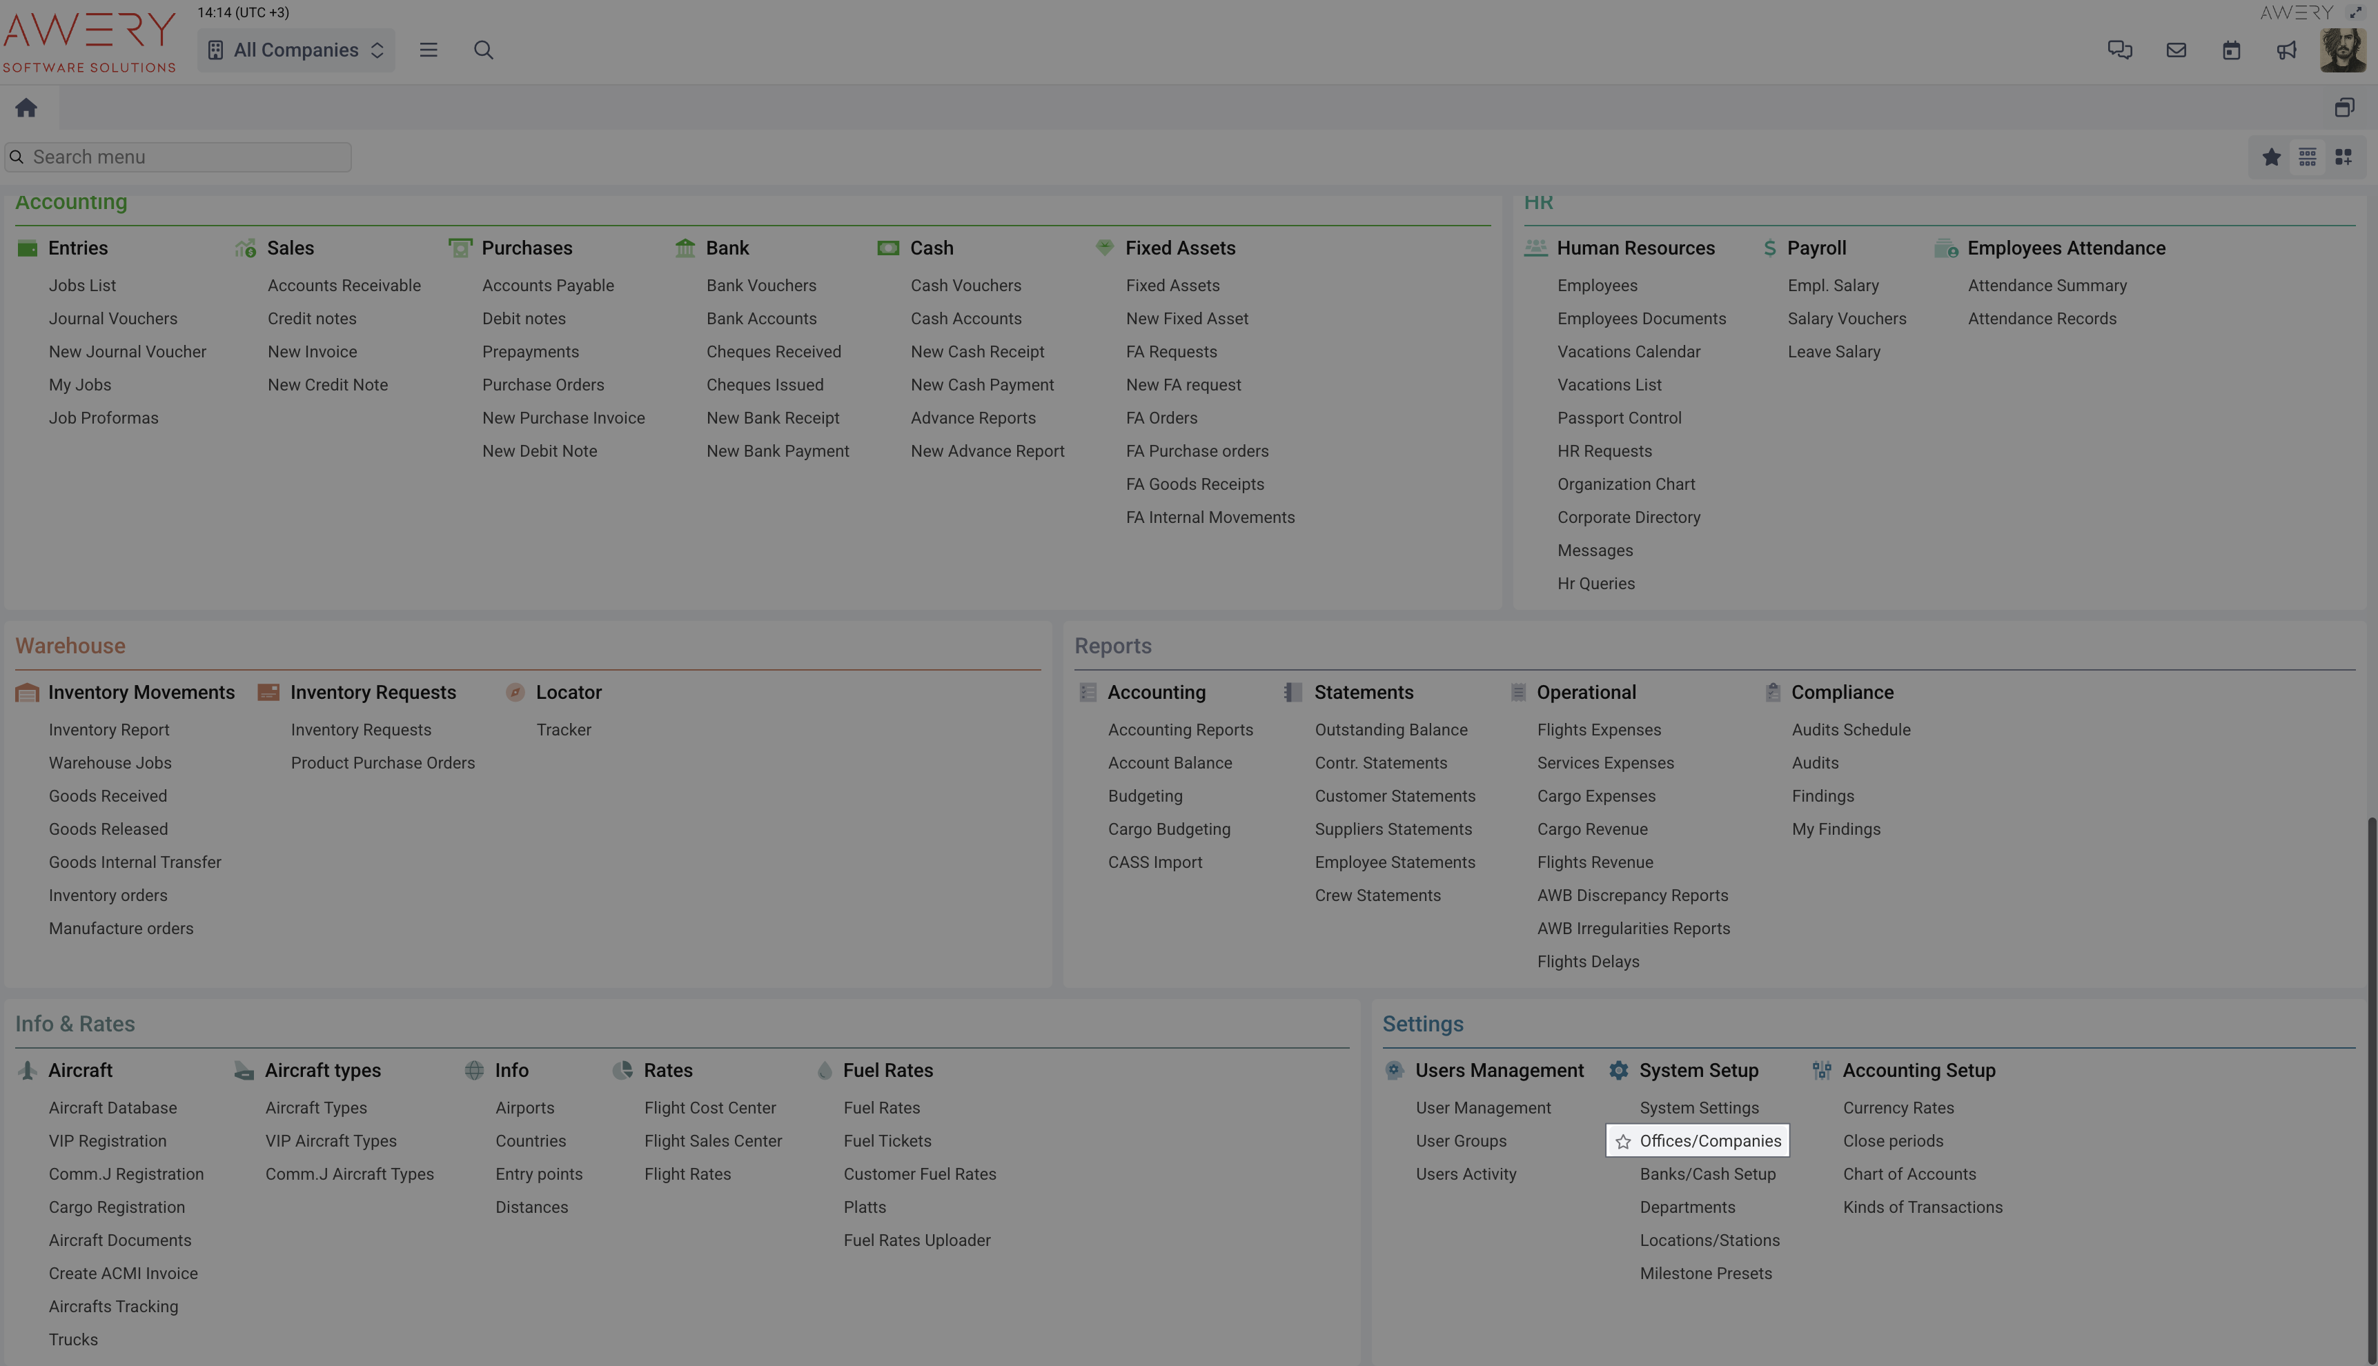Open Journal Vouchers under Entries
Image resolution: width=2378 pixels, height=1366 pixels.
[112, 319]
